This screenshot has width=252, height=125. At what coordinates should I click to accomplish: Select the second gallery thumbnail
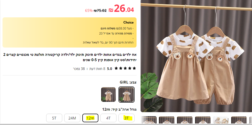167,120
